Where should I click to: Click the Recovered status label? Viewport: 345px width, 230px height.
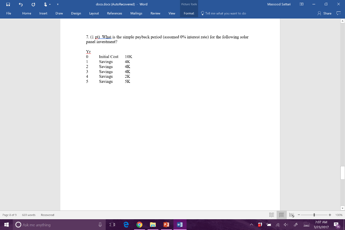[x=47, y=215]
